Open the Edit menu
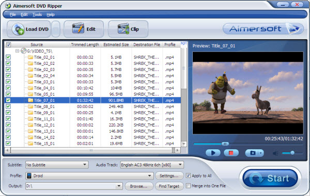The height and width of the screenshot is (196, 310). coord(24,14)
